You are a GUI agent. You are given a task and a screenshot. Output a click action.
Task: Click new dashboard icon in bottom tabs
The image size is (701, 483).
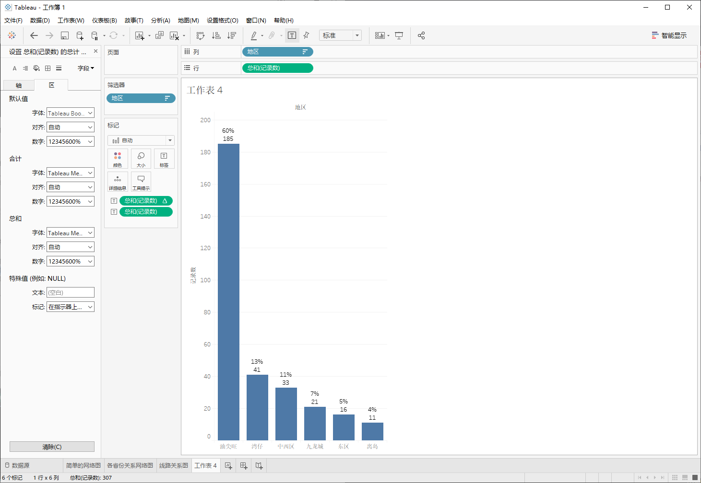pyautogui.click(x=244, y=466)
